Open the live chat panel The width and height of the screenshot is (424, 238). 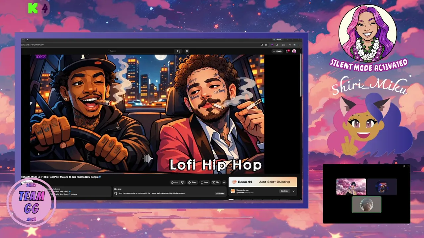tap(220, 193)
